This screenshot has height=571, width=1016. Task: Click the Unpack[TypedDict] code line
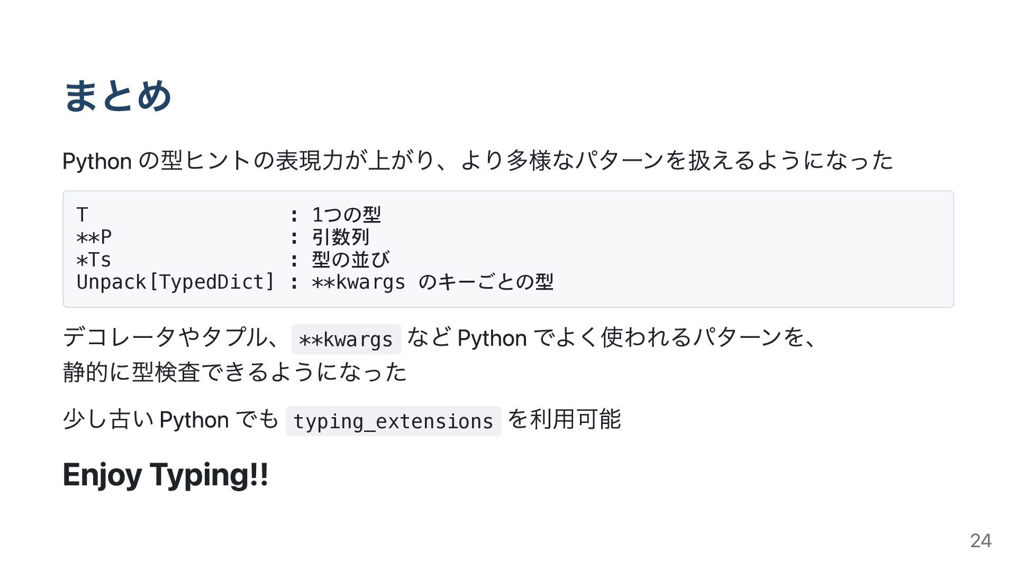pyautogui.click(x=315, y=282)
